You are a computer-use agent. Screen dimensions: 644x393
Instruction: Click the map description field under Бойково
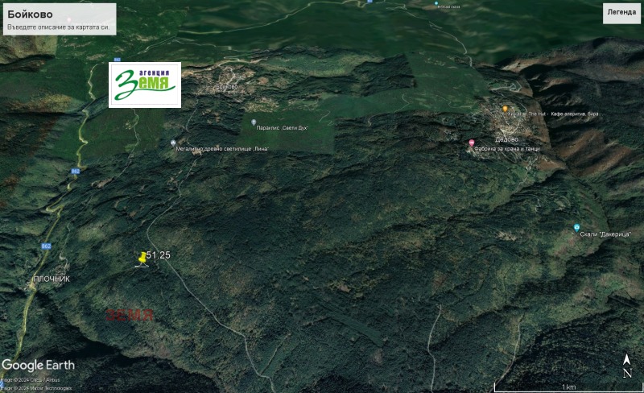(x=58, y=27)
